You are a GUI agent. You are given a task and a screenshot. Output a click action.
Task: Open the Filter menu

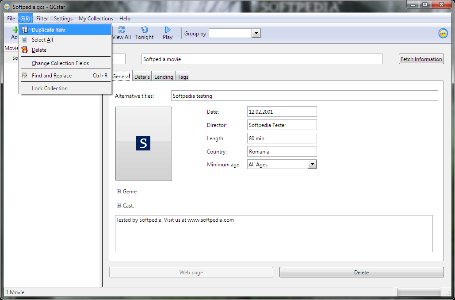coord(42,19)
